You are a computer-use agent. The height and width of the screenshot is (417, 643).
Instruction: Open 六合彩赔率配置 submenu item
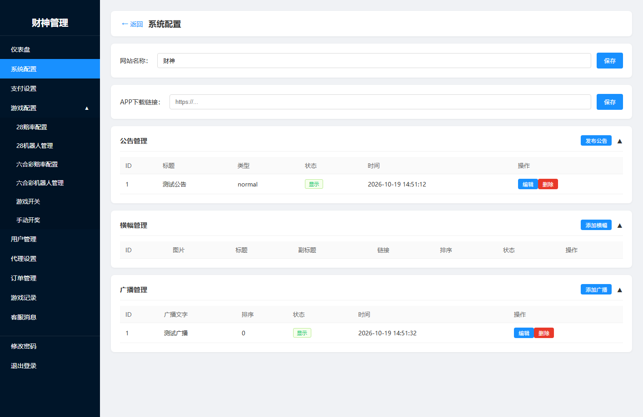[x=50, y=164]
